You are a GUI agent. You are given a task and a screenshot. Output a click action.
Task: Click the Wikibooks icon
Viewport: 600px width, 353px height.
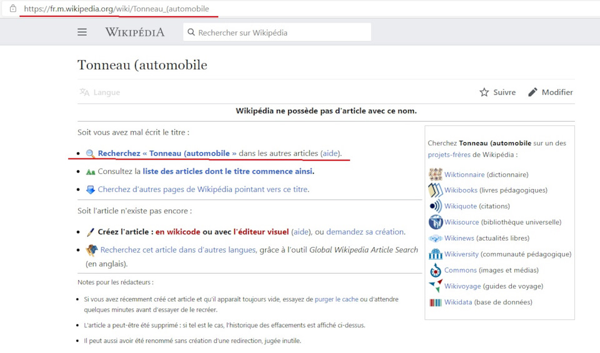[435, 190]
